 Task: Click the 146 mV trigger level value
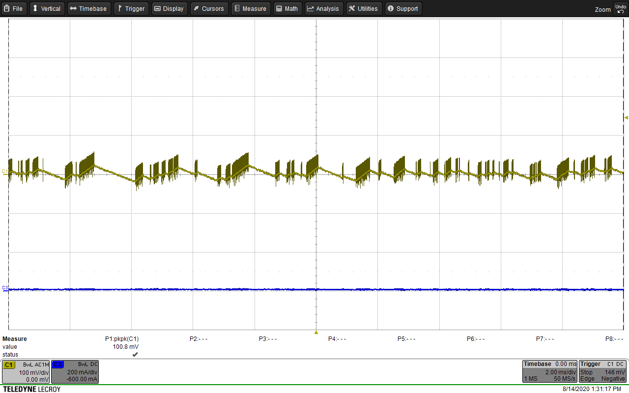pyautogui.click(x=615, y=372)
